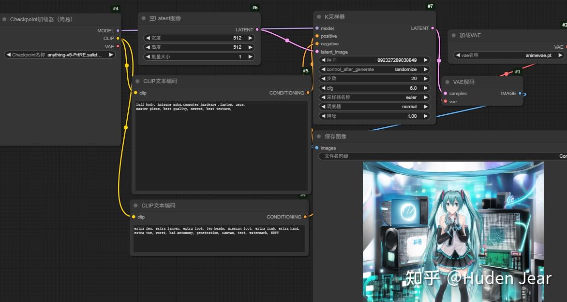Screen dimensions: 567x302
Task: Decrement the 种子 seed with its left arrow
Action: coord(323,60)
